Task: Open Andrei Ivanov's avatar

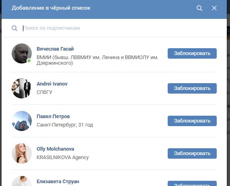Action: point(22,88)
